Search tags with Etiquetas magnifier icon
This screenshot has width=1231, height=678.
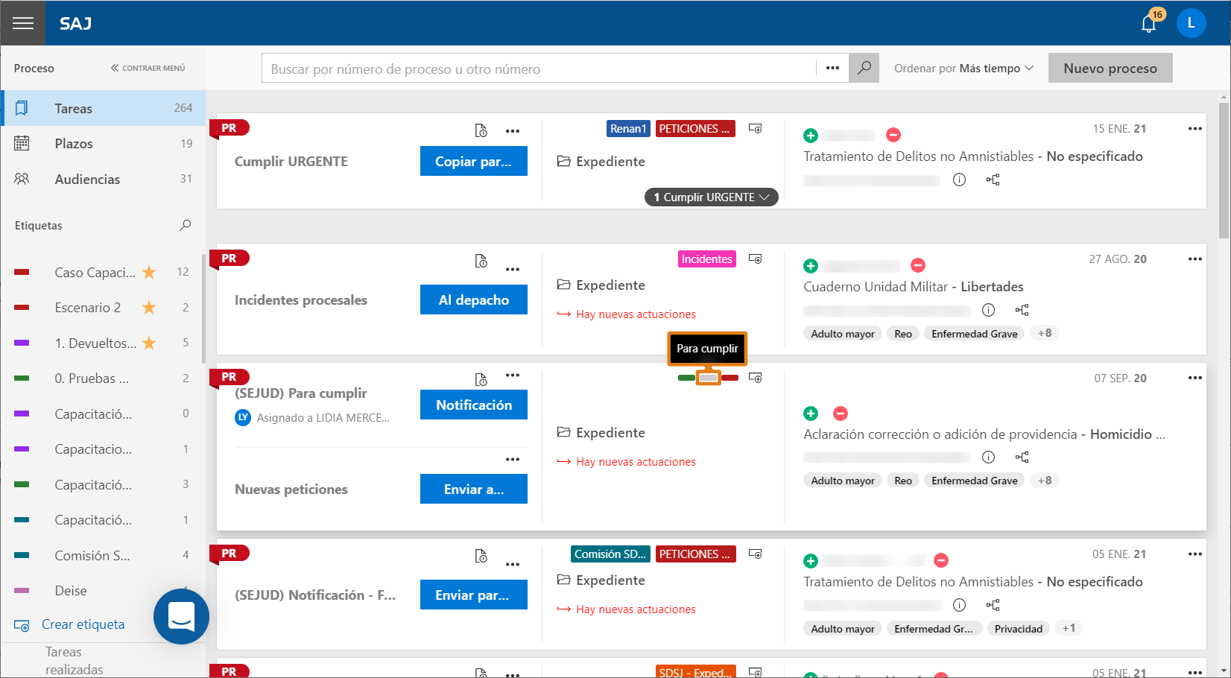[x=185, y=225]
